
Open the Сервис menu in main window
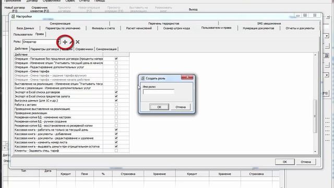70,1
